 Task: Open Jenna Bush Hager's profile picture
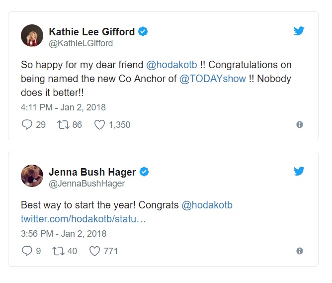pos(32,176)
